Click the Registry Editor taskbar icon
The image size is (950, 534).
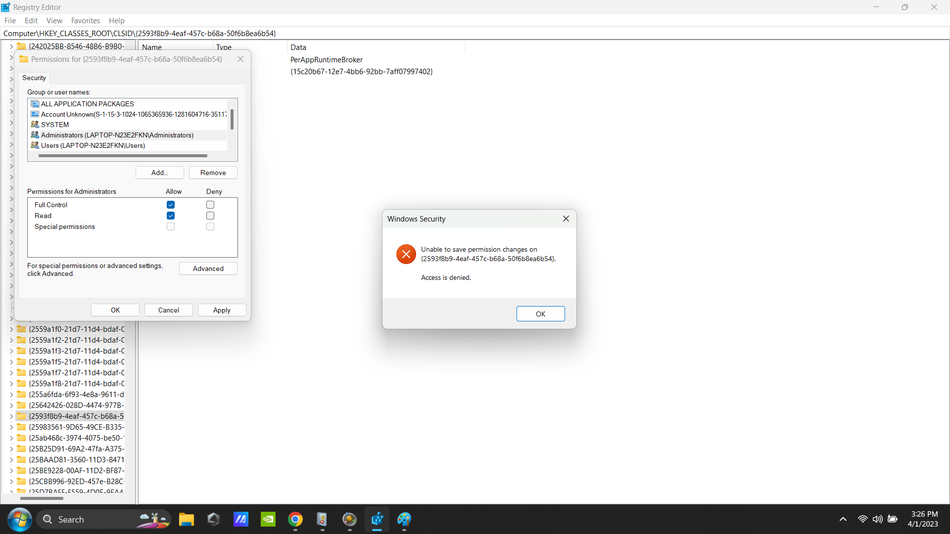(x=377, y=519)
